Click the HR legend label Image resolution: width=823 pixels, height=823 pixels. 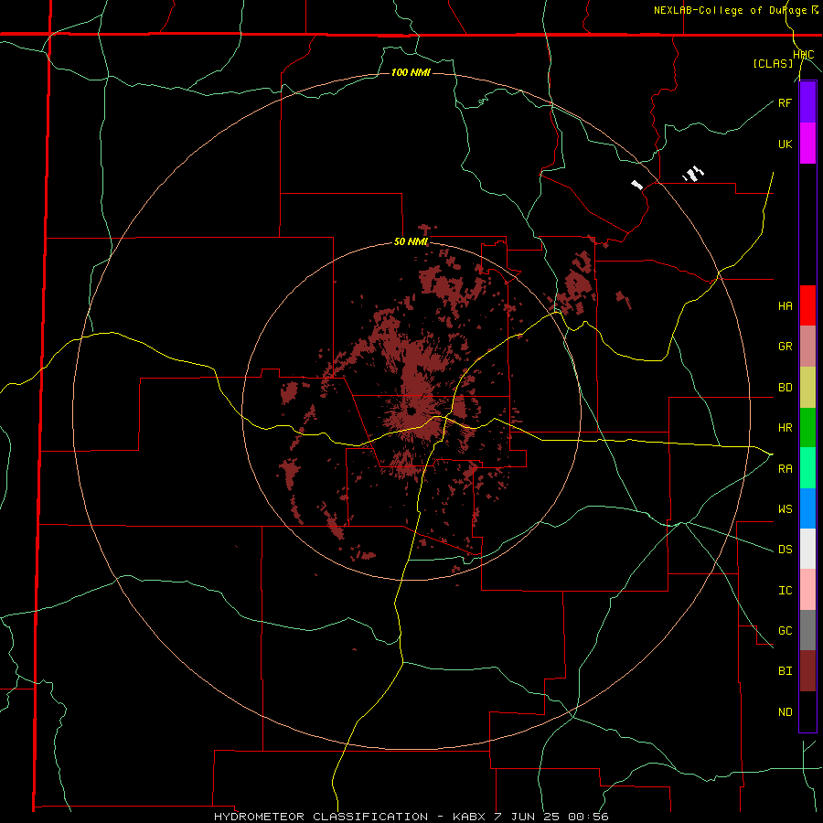[785, 428]
